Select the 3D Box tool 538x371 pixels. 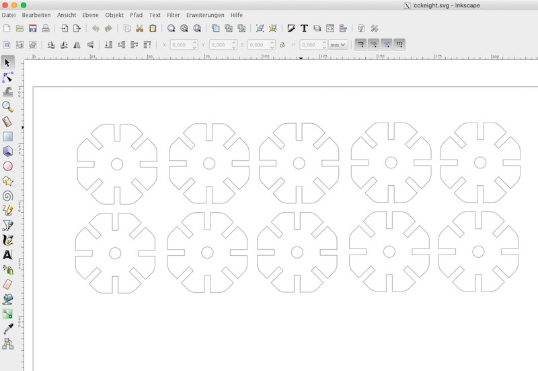click(7, 151)
